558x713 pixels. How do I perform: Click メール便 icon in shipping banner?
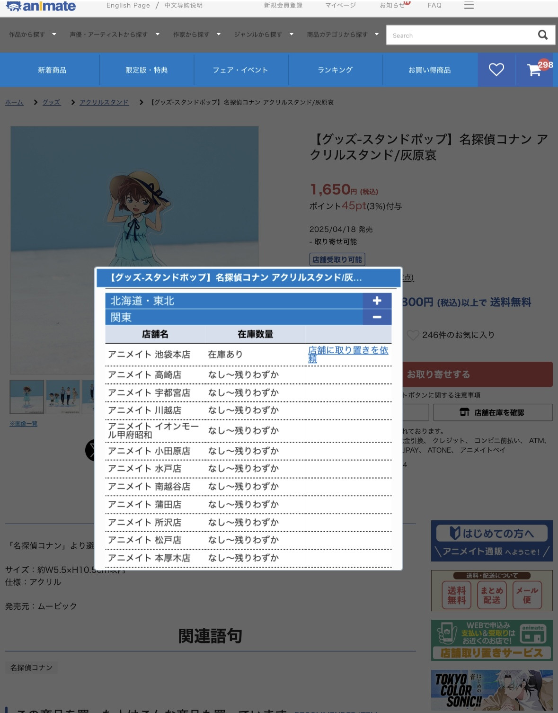click(527, 595)
